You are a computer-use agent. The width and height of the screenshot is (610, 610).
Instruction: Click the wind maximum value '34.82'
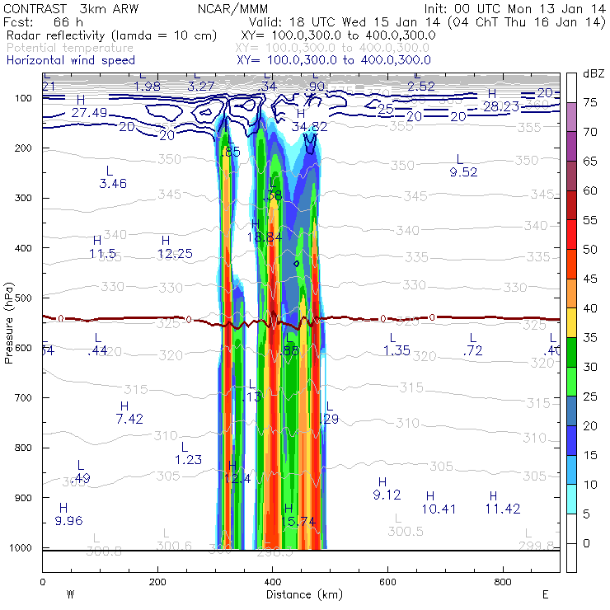coord(310,127)
